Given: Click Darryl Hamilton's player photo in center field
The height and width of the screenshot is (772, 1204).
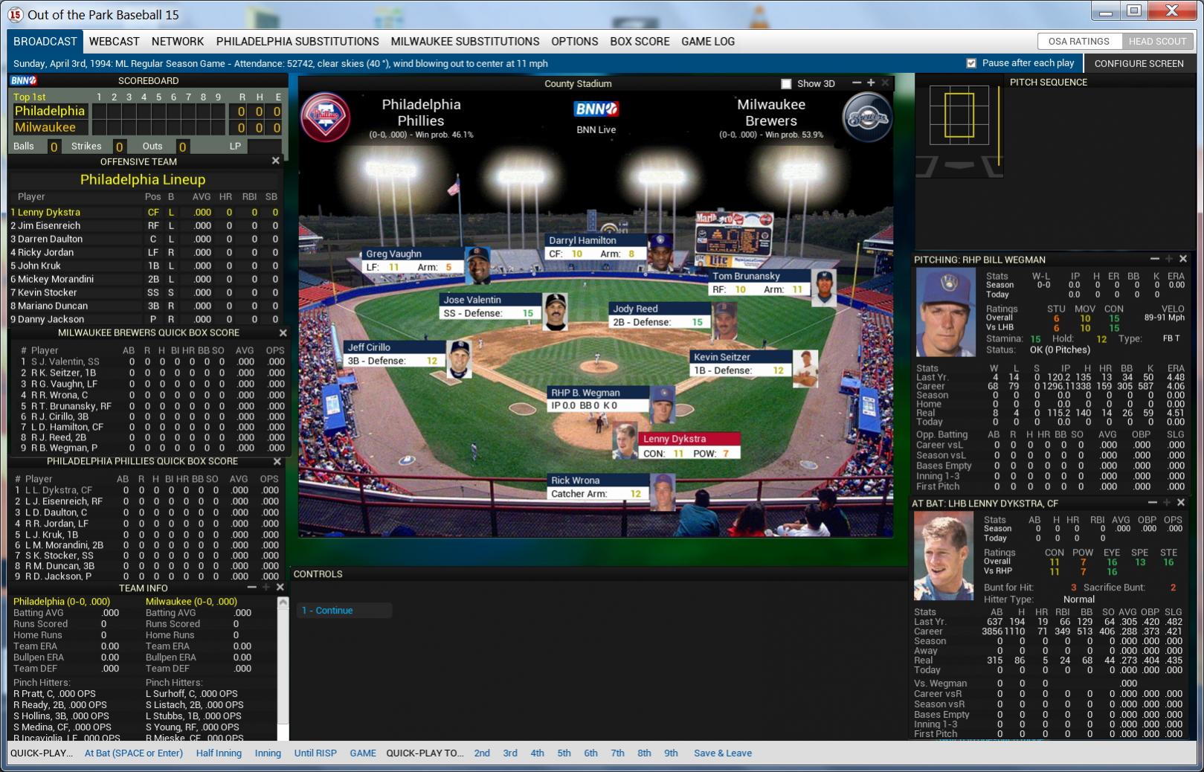Looking at the screenshot, I should coord(660,253).
